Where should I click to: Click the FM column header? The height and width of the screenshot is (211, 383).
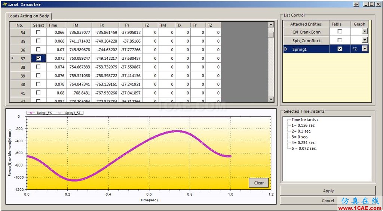point(79,25)
